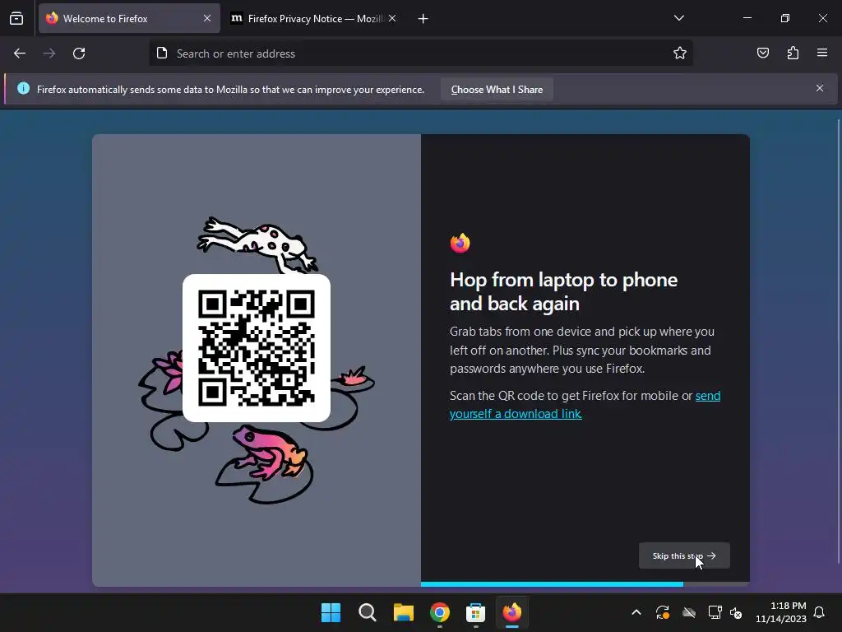Click the muted volume tray icon

coord(736,612)
